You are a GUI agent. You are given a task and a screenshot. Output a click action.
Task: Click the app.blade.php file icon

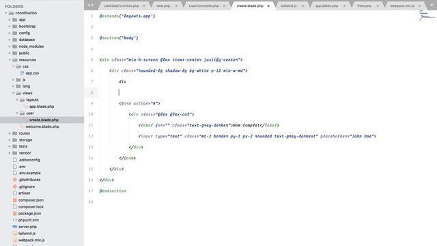tap(26, 107)
